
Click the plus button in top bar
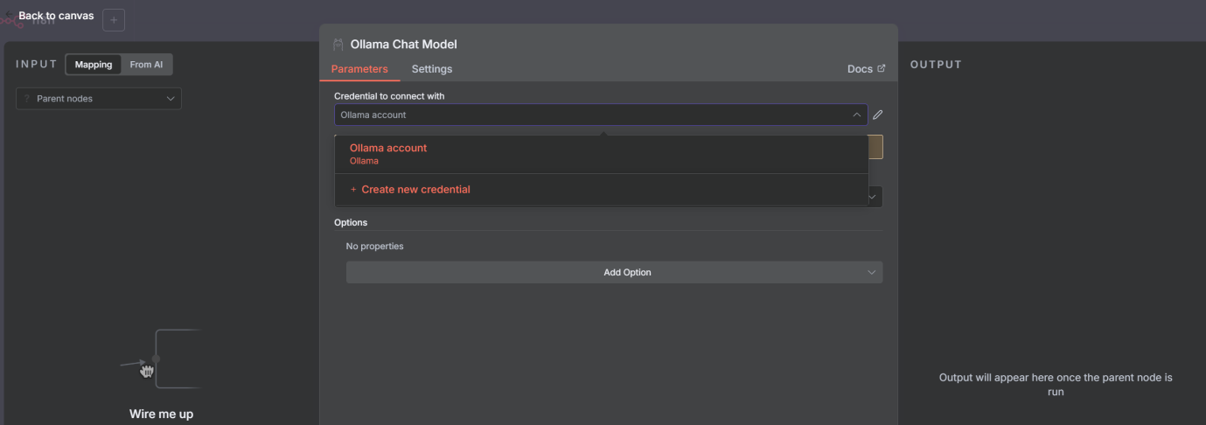click(x=114, y=19)
